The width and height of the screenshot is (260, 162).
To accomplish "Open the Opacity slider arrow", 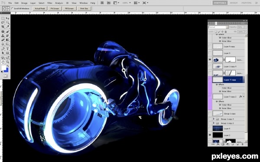I will pos(245,27).
